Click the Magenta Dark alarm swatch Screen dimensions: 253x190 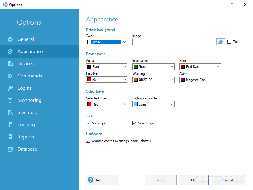point(183,80)
